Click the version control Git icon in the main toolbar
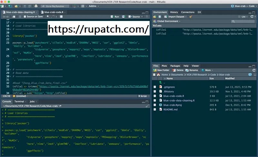Viewport: 258px width, 157px height. (74, 6)
